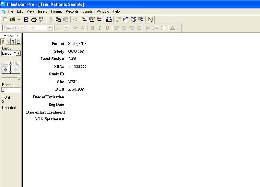
Task: Switch to Preview mode page icon
Action: point(18,42)
